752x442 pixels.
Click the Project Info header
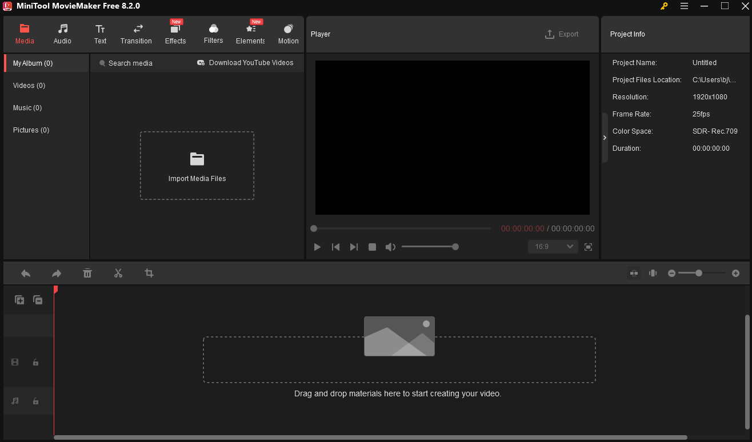[x=627, y=34]
